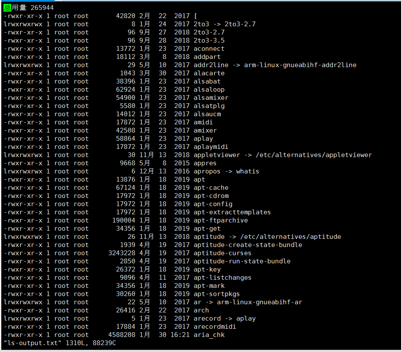
Task: Select the appletviewer symlink name
Action: (x=217, y=155)
